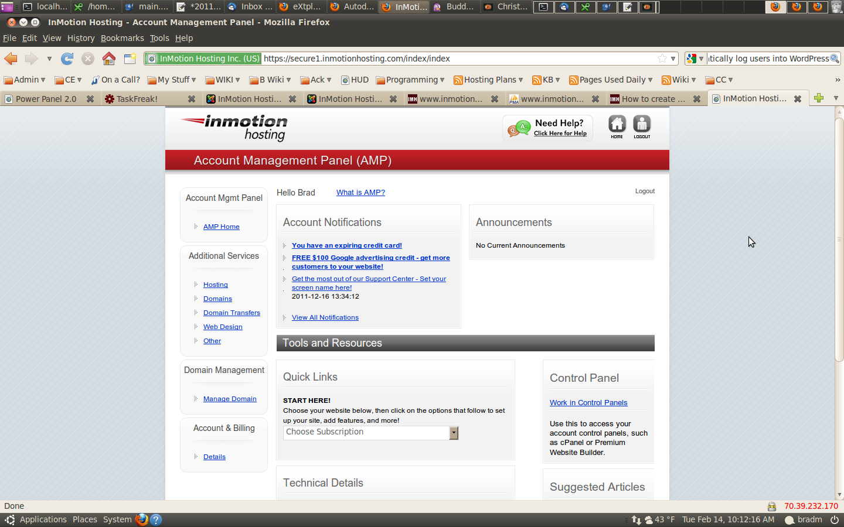
Task: Open the Choose Subscription dropdown
Action: tap(370, 433)
